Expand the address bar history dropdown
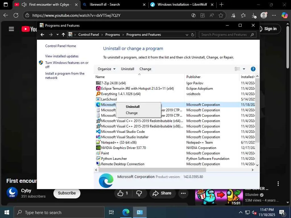Viewport: 291px width, 218px height. point(187,35)
